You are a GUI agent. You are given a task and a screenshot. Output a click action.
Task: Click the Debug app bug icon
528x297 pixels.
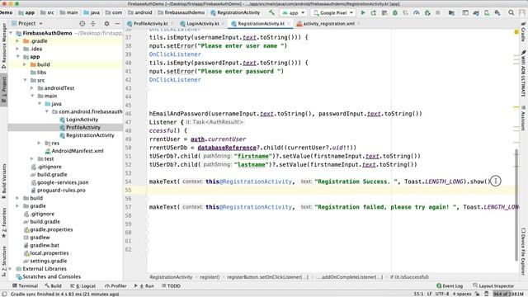[x=395, y=13]
